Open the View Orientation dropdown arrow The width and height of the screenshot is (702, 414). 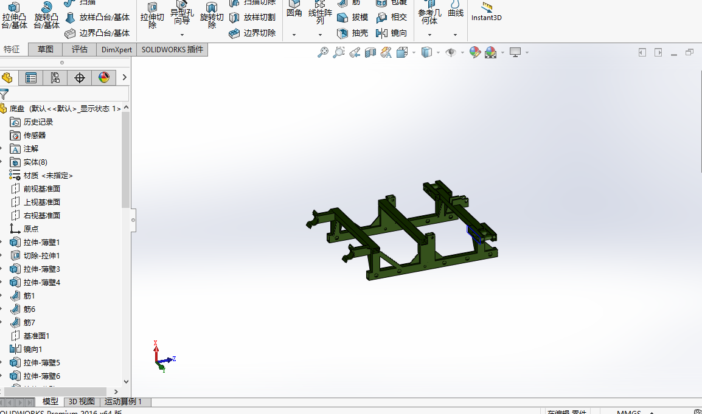point(414,53)
